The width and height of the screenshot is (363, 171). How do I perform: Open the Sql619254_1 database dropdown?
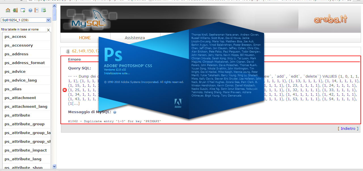pos(26,20)
